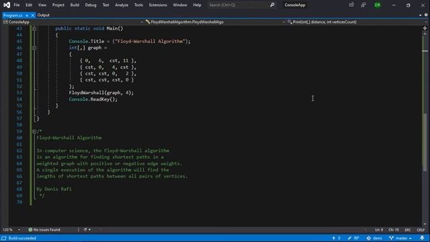The height and width of the screenshot is (242, 430).
Task: Click the scrollbar down arrow
Action: pos(425,224)
